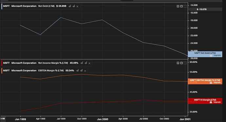Click first tool icon after EBITDA Margin 50.34%

[78, 71]
